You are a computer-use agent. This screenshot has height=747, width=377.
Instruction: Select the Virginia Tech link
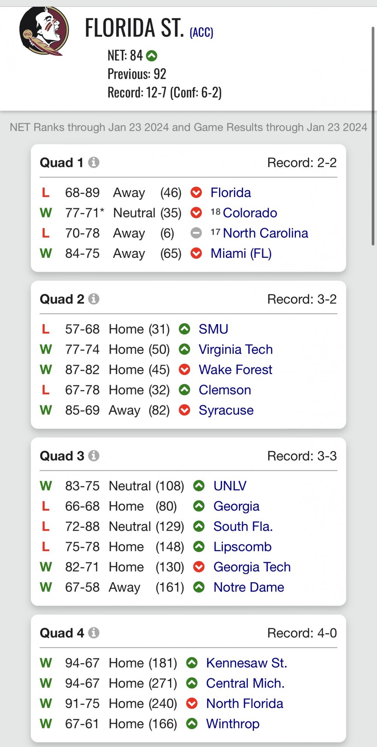pos(236,350)
